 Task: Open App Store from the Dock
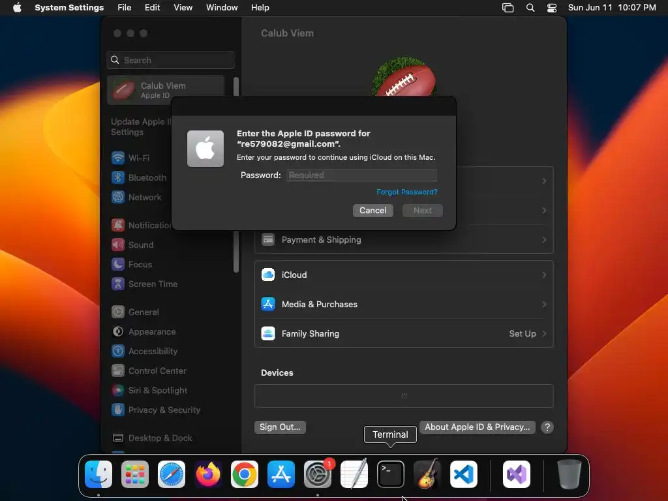tap(281, 474)
